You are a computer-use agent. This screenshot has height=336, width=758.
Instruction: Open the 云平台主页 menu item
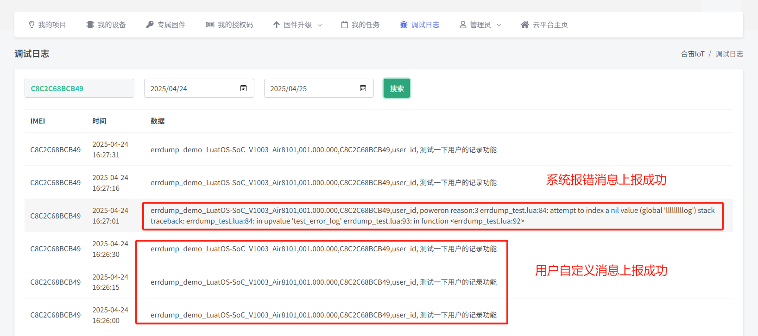point(544,25)
